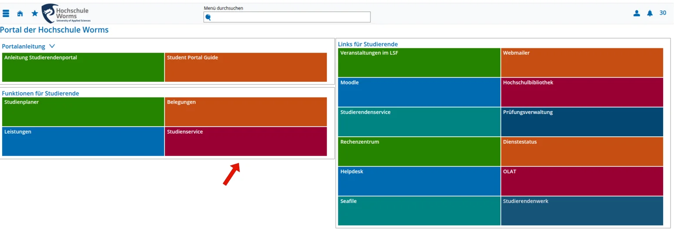The width and height of the screenshot is (674, 229).
Task: Open the Leistungen tile
Action: tap(83, 141)
